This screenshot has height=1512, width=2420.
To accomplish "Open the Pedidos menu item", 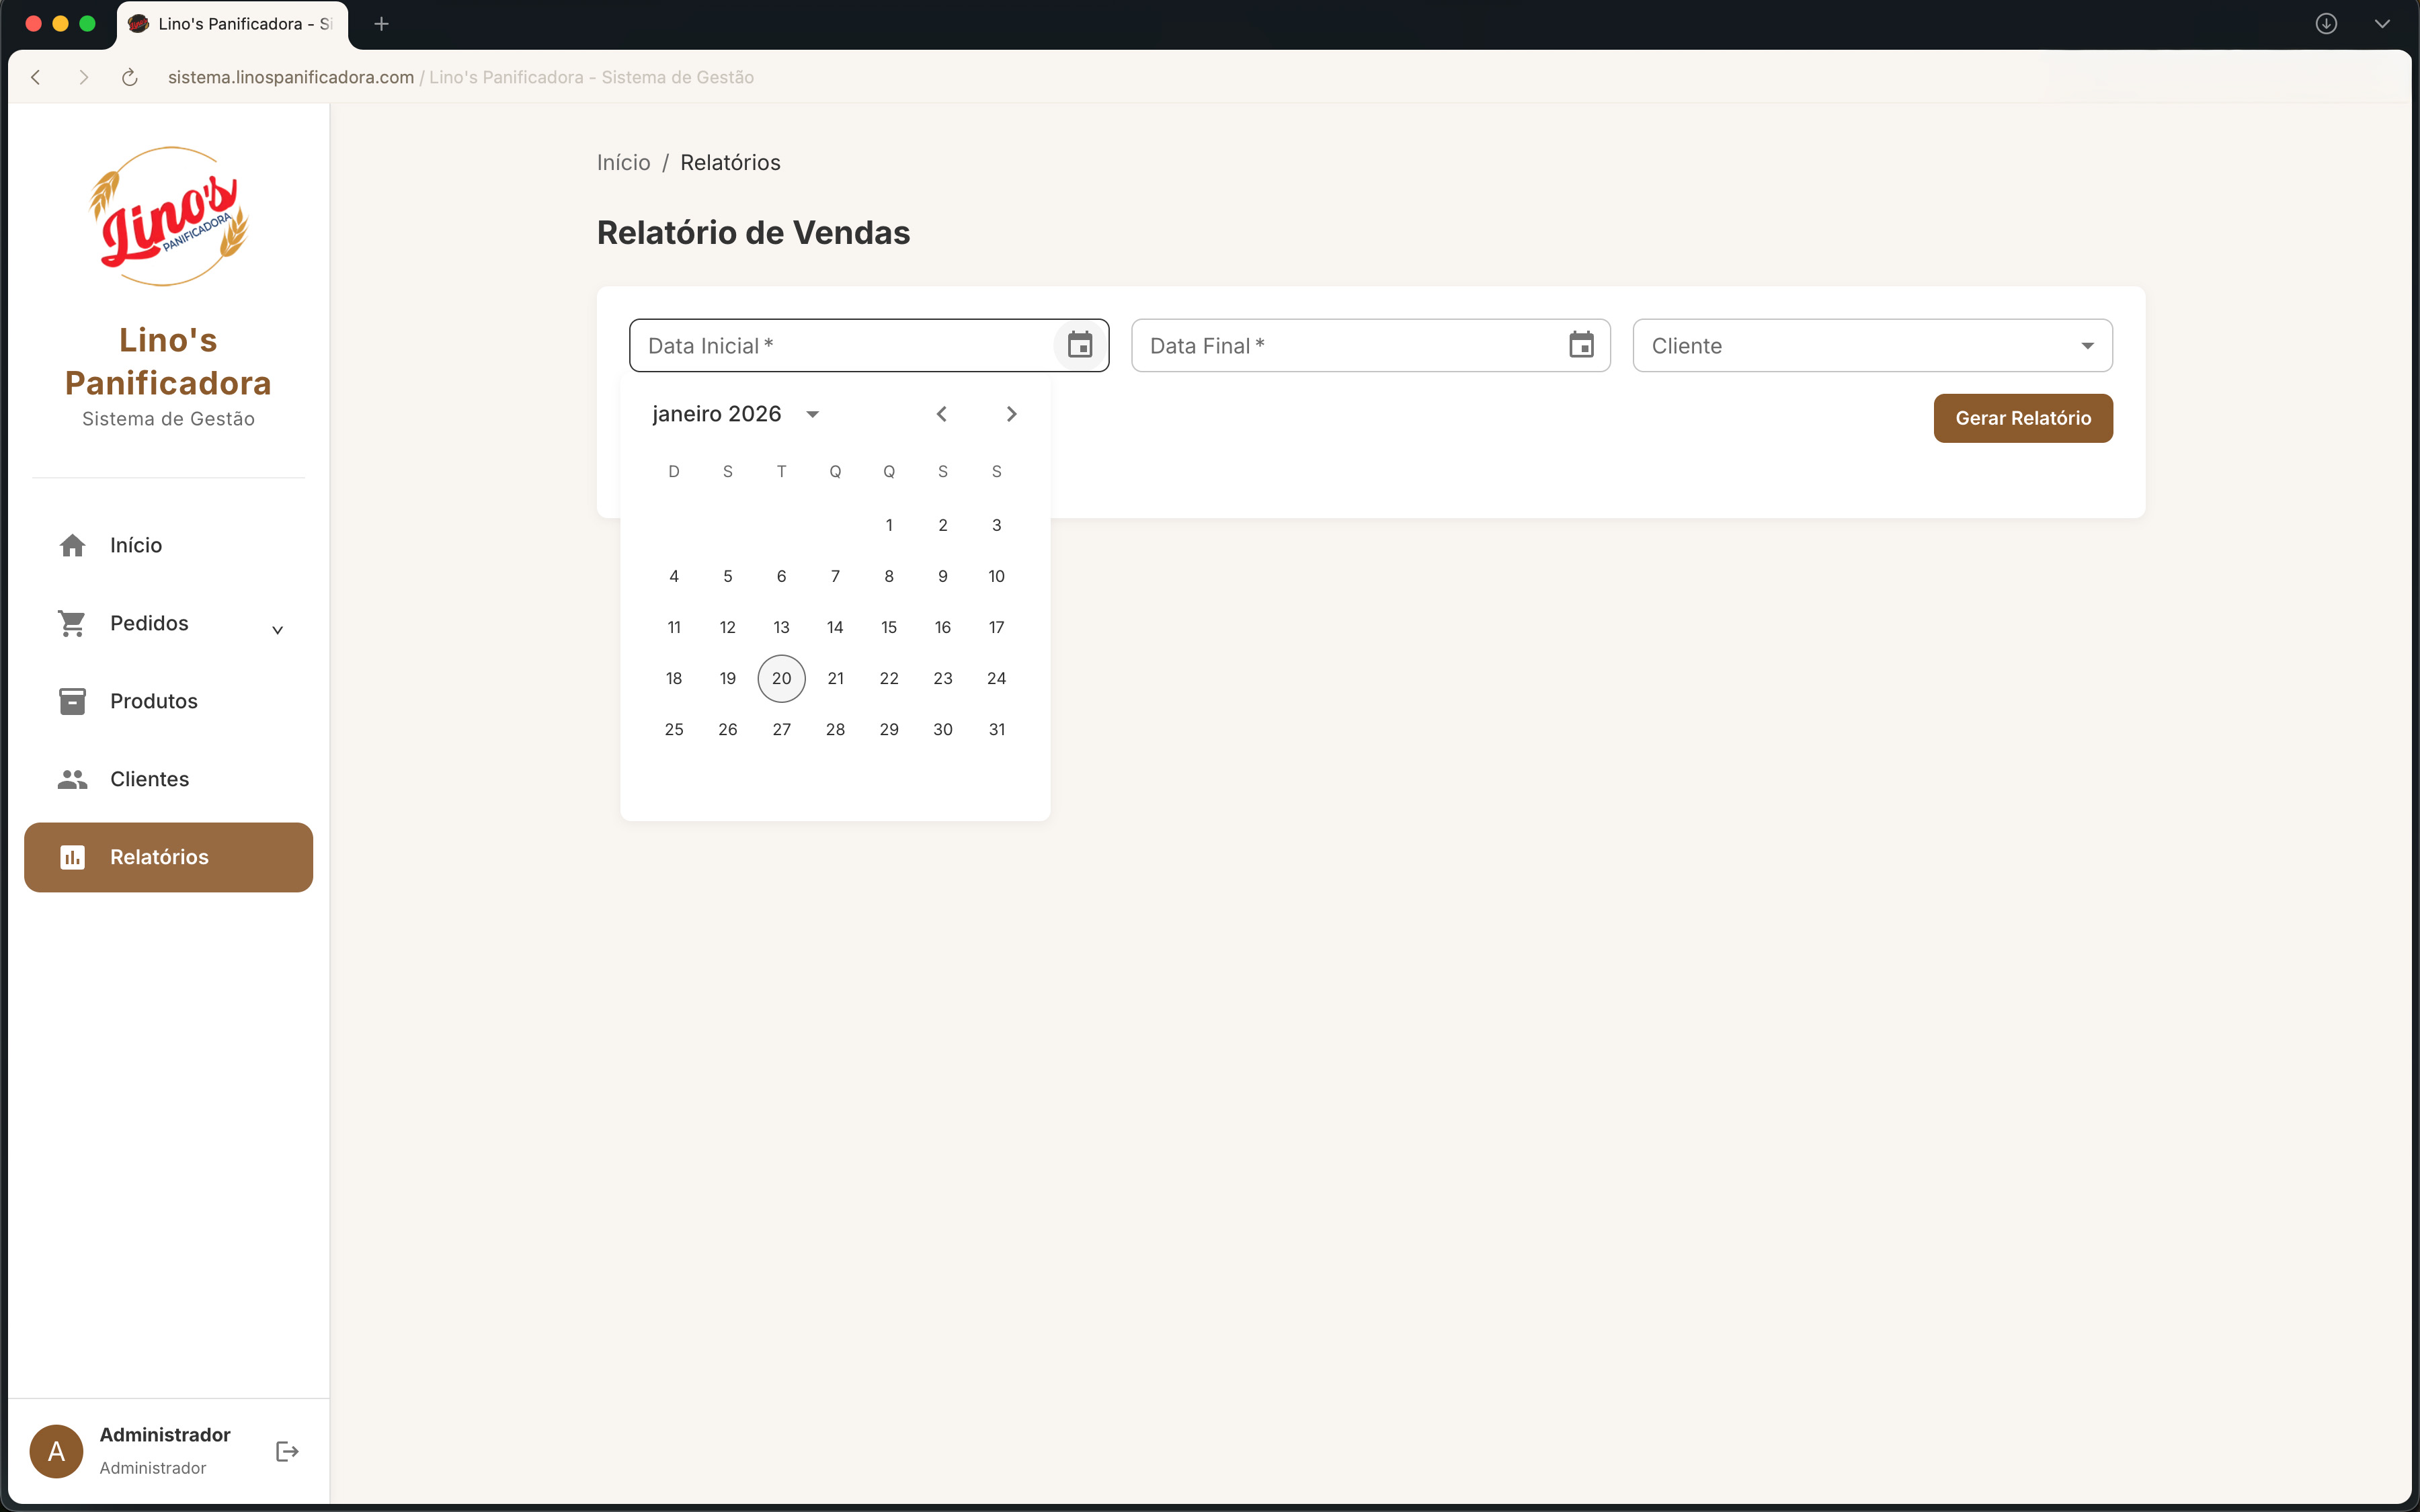I will 168,623.
